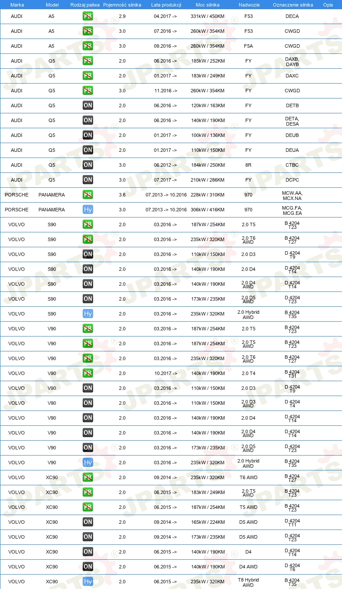The height and width of the screenshot is (589, 342).
Task: Click the petrol icon for Porsche Panamera 3.6
Action: point(88,195)
